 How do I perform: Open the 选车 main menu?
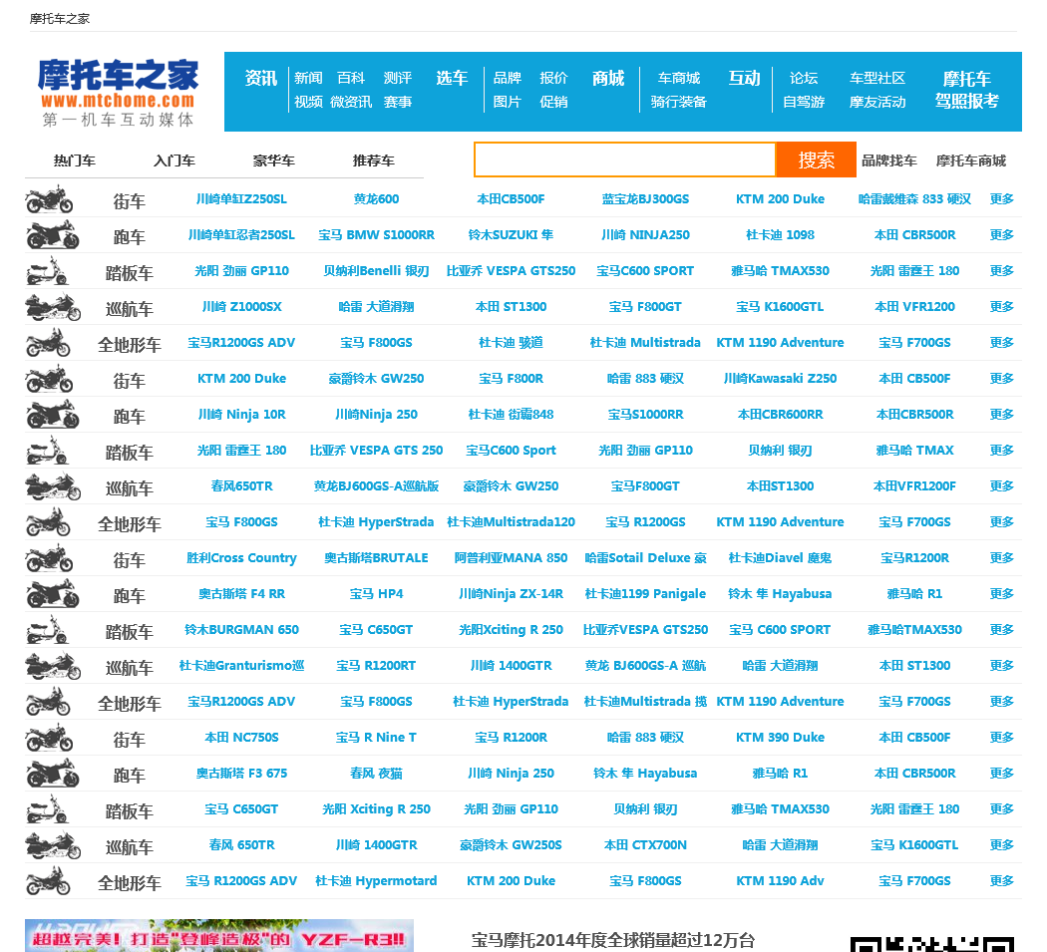coord(452,78)
